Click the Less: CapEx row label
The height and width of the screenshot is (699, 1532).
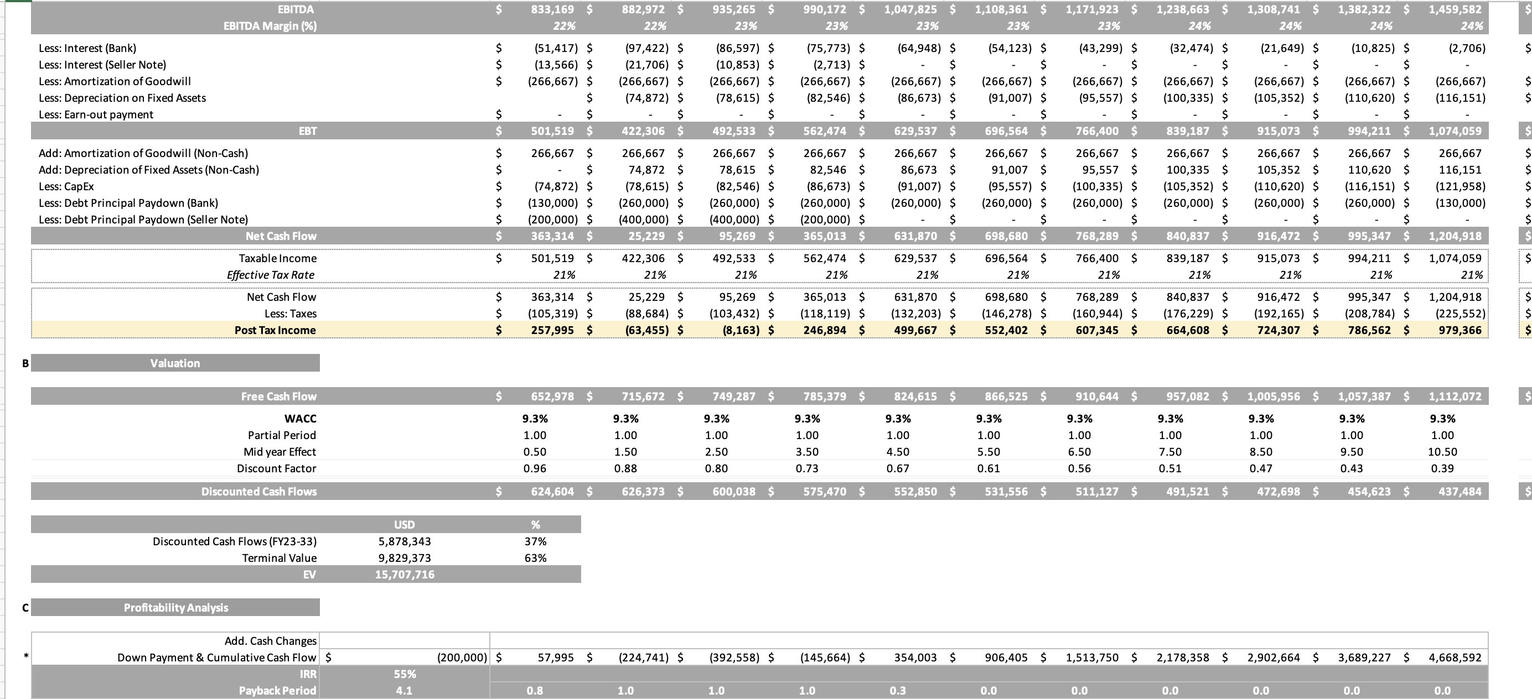pos(66,186)
